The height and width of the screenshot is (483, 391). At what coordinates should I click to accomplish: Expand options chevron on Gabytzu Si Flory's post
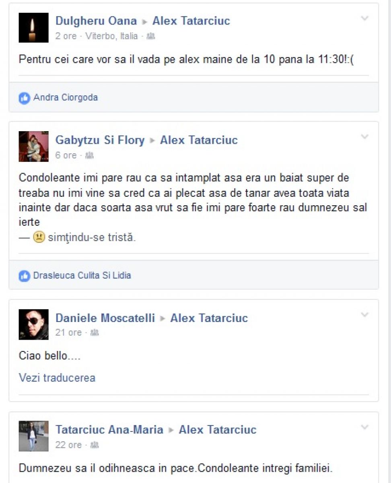(364, 137)
